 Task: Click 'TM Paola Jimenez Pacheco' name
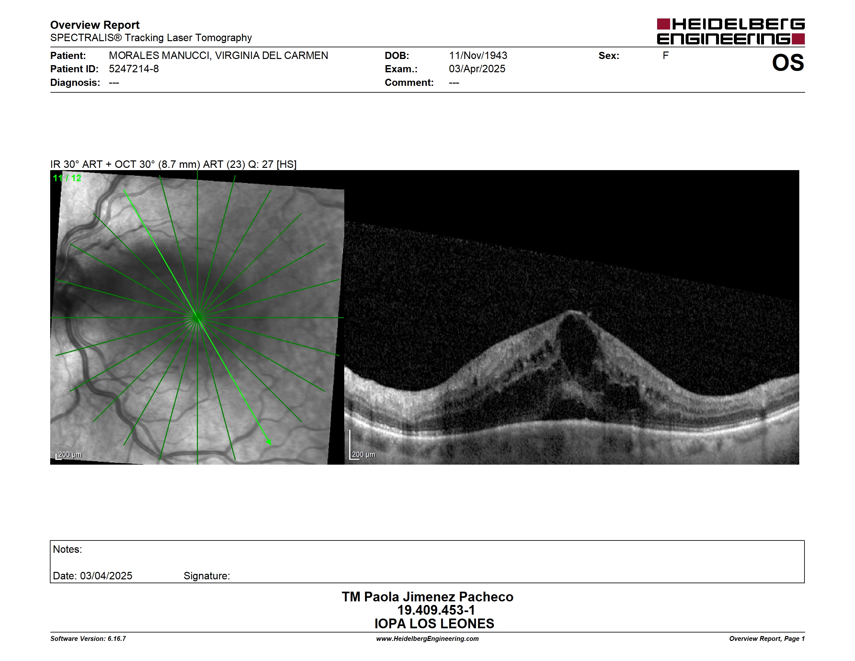point(427,597)
